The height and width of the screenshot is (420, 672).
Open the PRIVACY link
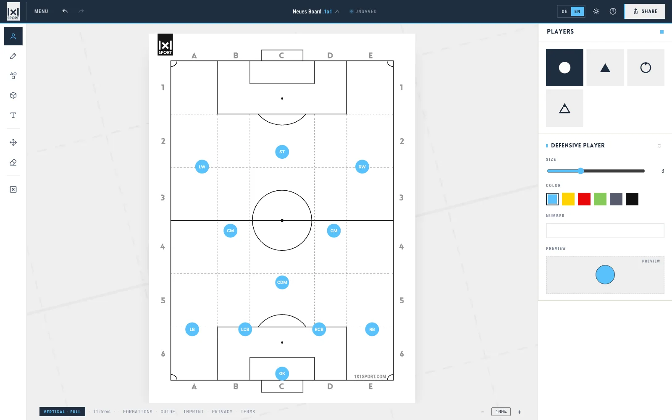222,412
